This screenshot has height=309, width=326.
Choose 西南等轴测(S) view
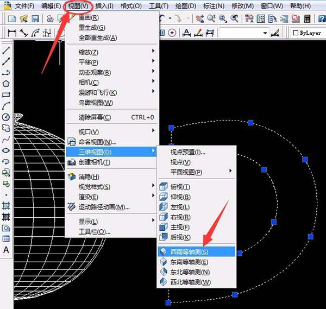[x=197, y=251]
